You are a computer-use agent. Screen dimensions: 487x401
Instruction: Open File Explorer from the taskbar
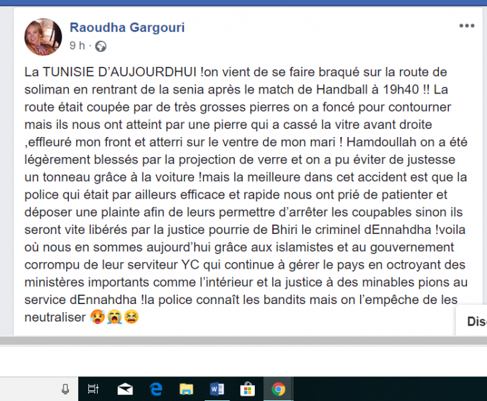pyautogui.click(x=187, y=389)
